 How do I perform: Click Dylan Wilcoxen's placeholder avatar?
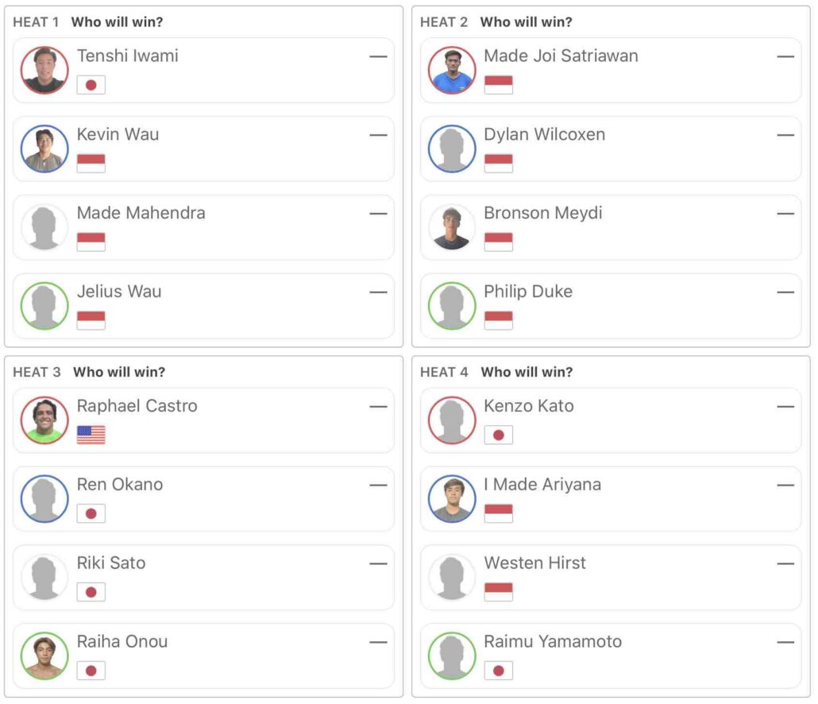tap(452, 149)
